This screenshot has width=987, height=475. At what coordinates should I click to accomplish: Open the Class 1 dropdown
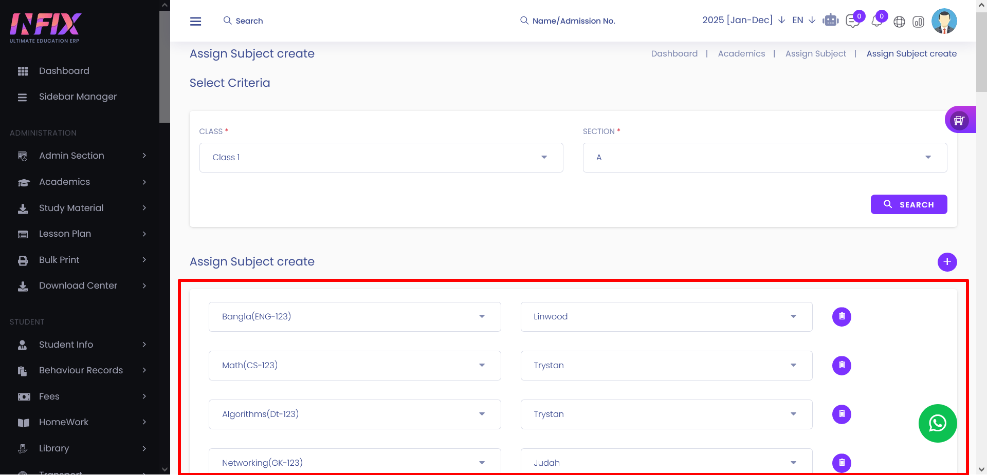(x=381, y=158)
